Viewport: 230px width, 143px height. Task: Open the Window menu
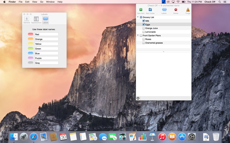coord(50,2)
